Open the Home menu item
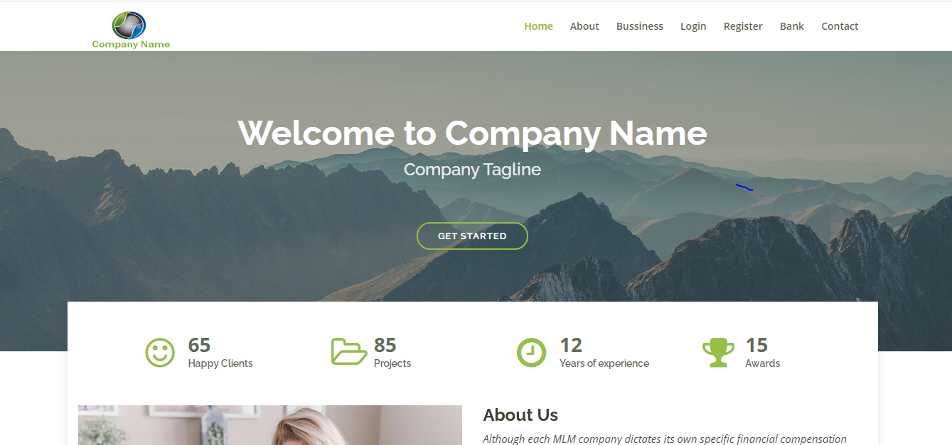952x445 pixels. coord(538,26)
